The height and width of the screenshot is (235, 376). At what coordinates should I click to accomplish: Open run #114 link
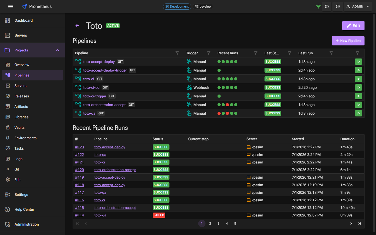[79, 215]
